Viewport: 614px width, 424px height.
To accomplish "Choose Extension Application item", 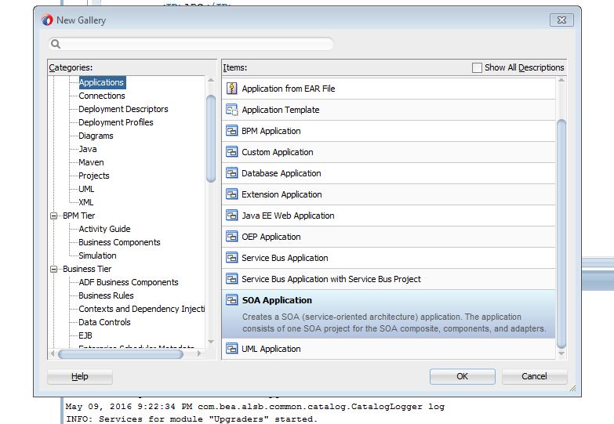I will [x=388, y=194].
